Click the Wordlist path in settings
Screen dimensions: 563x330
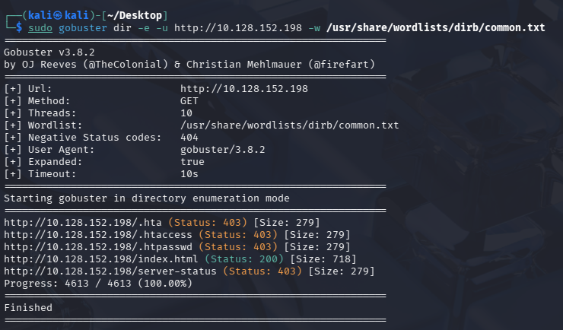[x=289, y=125]
